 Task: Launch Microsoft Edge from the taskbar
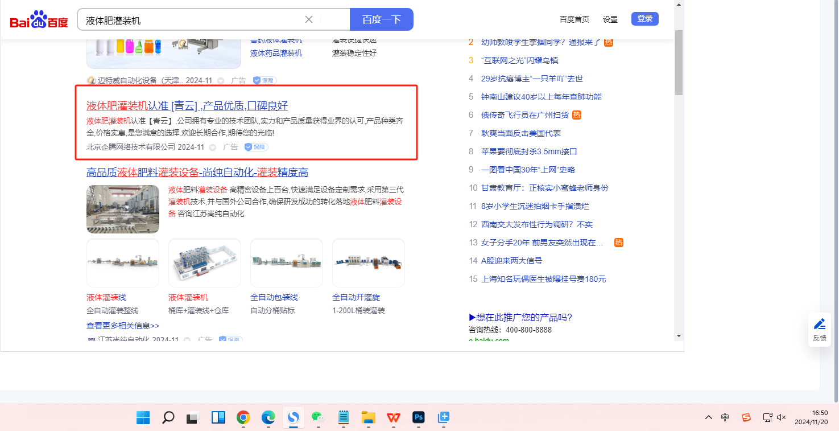point(268,417)
